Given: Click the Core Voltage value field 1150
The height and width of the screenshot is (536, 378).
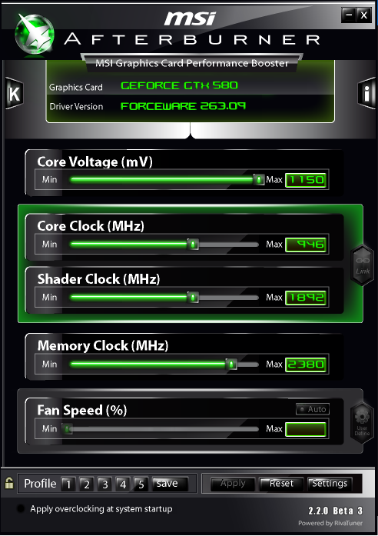Looking at the screenshot, I should [x=306, y=180].
